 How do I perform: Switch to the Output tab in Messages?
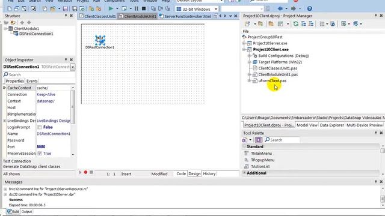[26, 212]
